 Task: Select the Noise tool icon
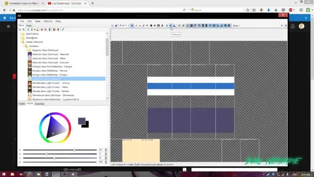pos(158,26)
